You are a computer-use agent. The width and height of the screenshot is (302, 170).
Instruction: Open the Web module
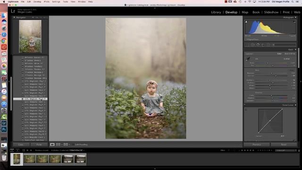pos(297,12)
